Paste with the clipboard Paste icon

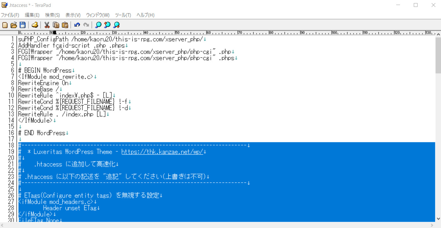(x=65, y=25)
